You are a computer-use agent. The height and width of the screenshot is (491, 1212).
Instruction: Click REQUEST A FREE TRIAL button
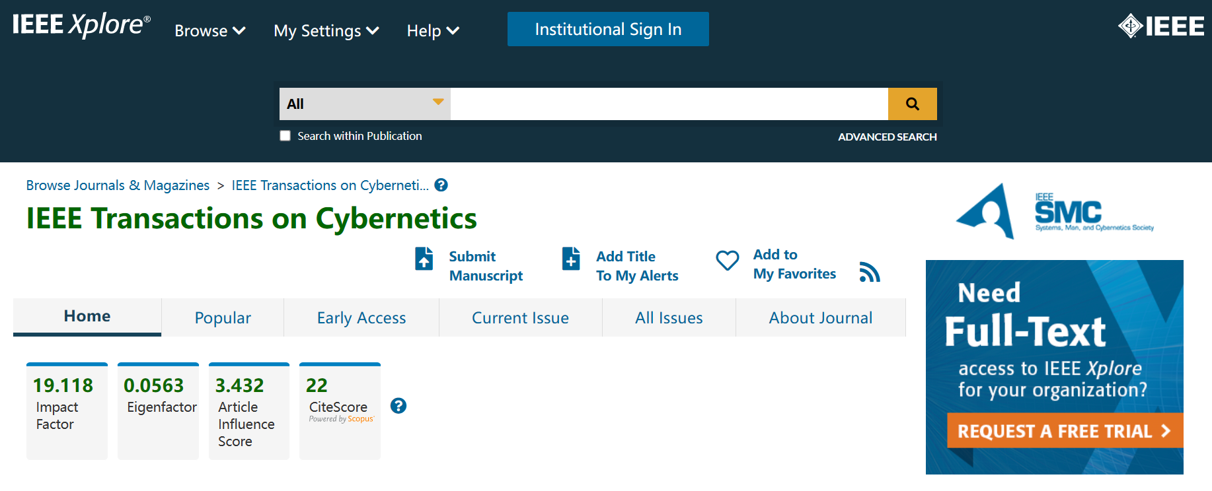pos(1065,431)
